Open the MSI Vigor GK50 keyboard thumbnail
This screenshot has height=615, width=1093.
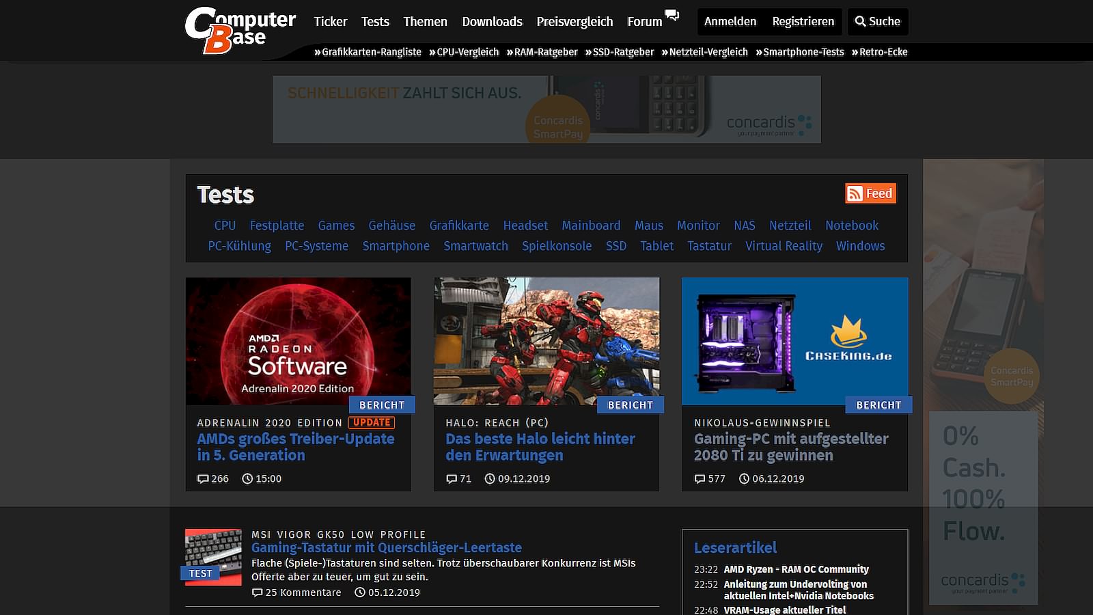click(213, 557)
